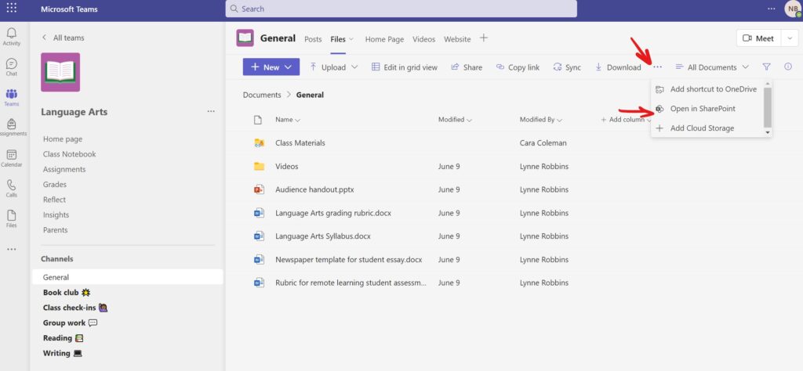This screenshot has width=803, height=371.
Task: Click Word icon for Rubric for remote learning
Action: point(259,283)
